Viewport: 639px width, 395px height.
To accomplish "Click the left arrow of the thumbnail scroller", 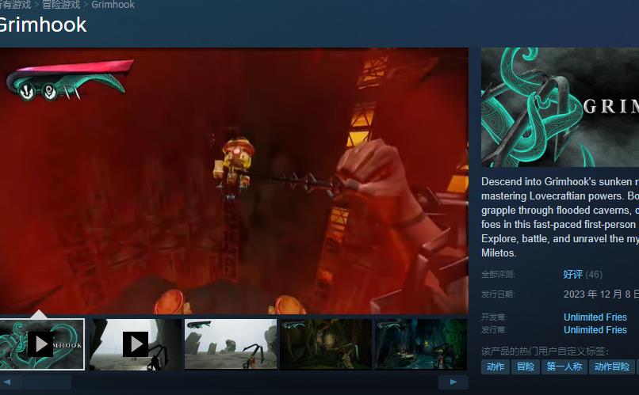I will [x=7, y=382].
